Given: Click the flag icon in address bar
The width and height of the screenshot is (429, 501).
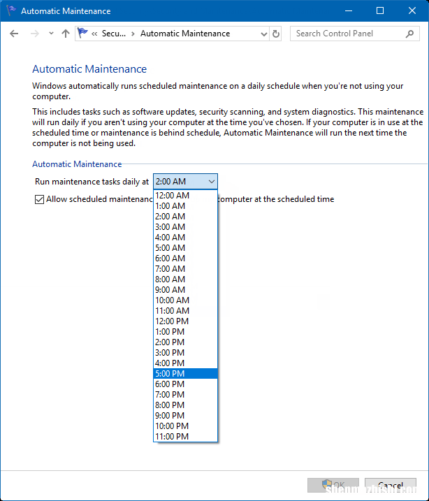Looking at the screenshot, I should tap(82, 33).
